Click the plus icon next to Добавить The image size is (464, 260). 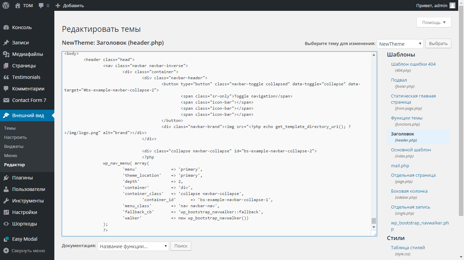coord(58,6)
